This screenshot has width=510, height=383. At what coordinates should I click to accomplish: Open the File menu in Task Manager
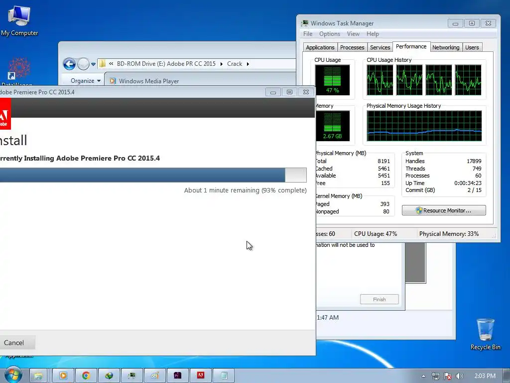[x=308, y=33]
